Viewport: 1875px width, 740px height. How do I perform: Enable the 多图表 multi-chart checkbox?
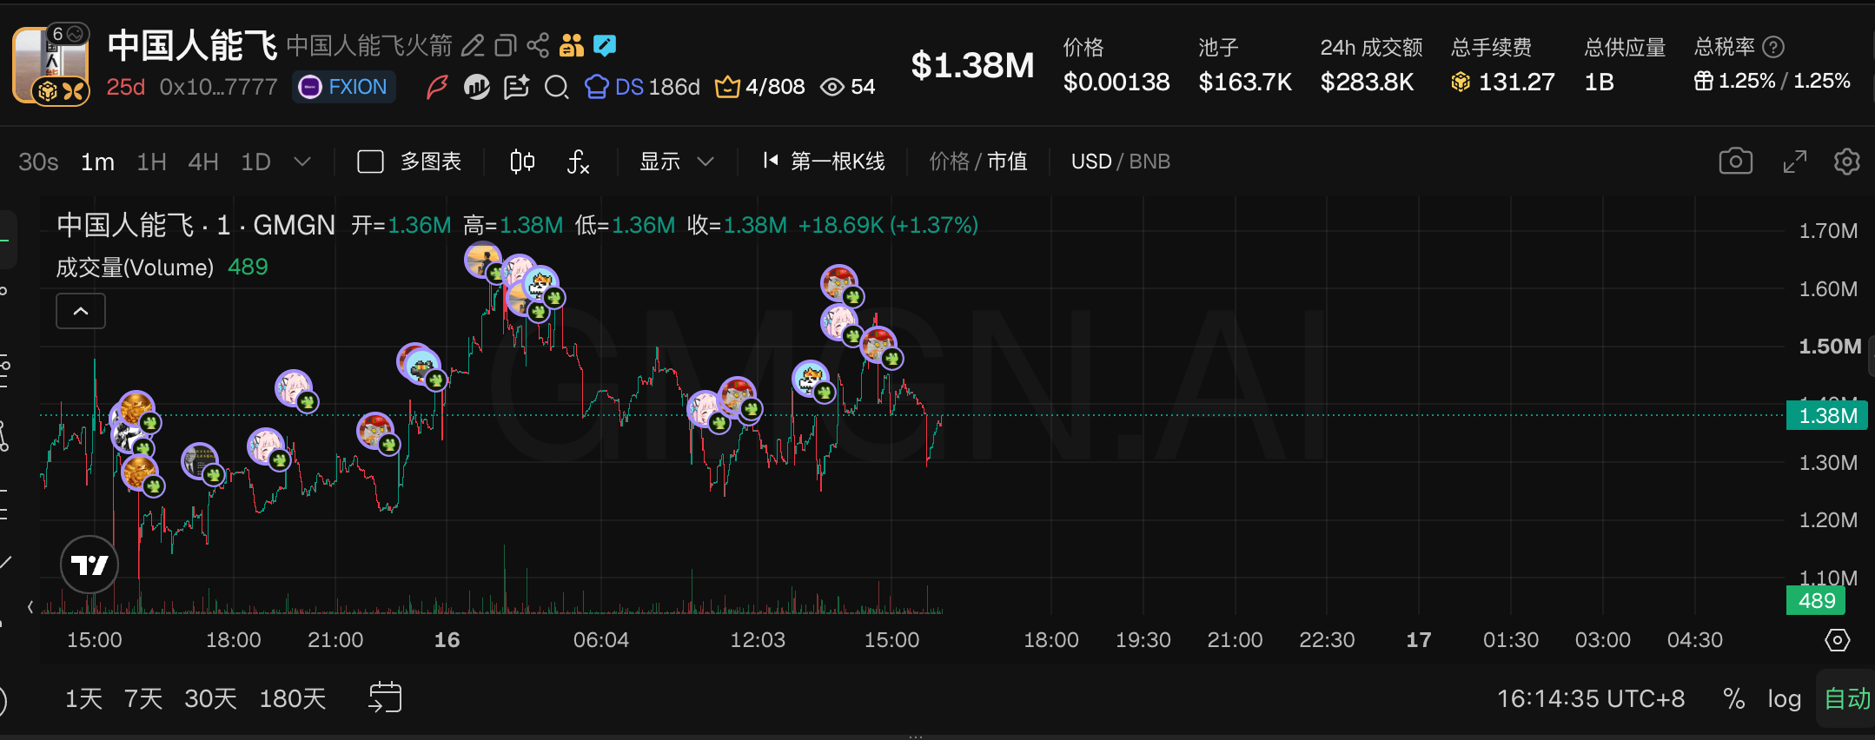point(371,162)
